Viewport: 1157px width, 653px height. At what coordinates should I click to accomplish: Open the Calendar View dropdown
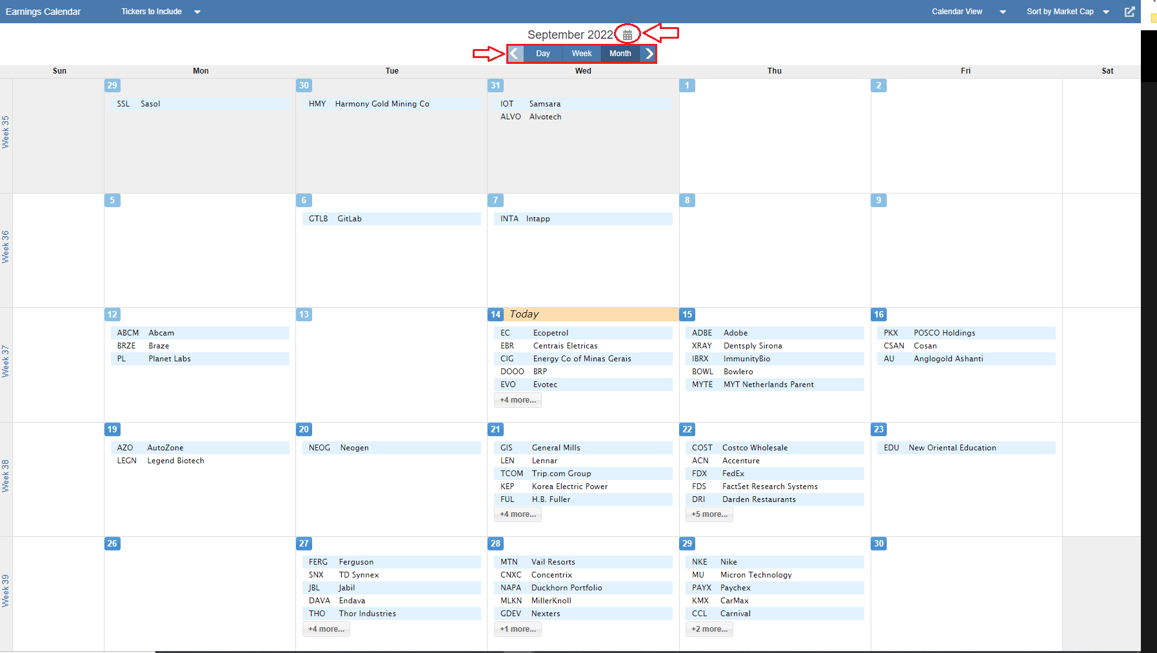[969, 12]
